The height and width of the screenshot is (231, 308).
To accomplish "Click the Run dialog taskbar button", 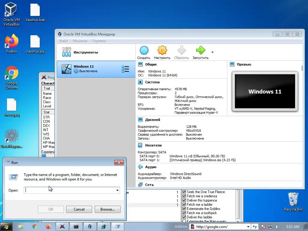I will click(118, 227).
